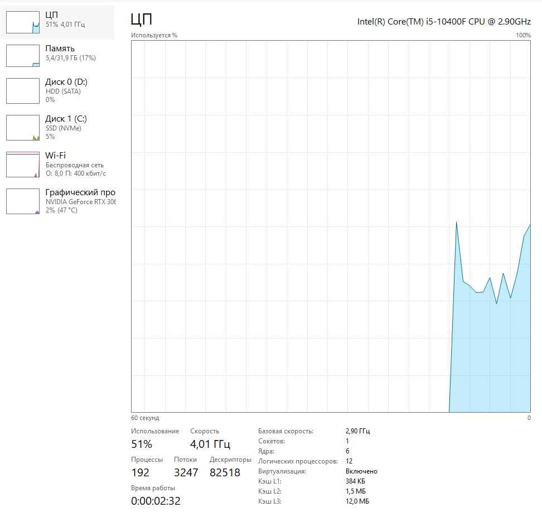Click the 'Кэш L3:' label
Image resolution: width=542 pixels, height=517 pixels.
tap(270, 501)
